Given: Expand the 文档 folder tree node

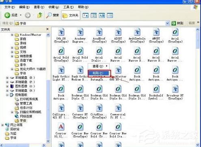Looking at the screenshot, I should pos(12,52).
